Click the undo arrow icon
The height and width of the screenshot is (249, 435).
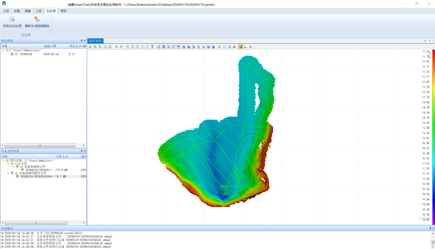click(x=116, y=47)
